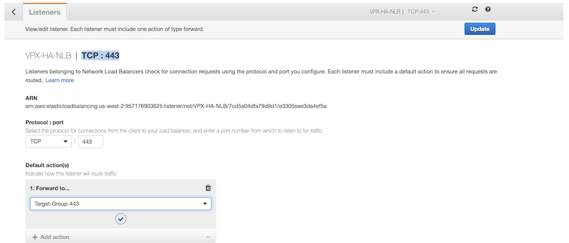Open the help question mark icon
Screen dimensions: 569x243
pyautogui.click(x=488, y=9)
